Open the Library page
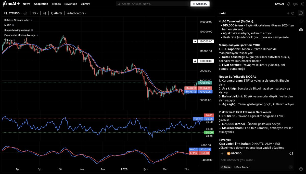Image resolution: width=306 pixels, height=174 pixels. point(85,4)
